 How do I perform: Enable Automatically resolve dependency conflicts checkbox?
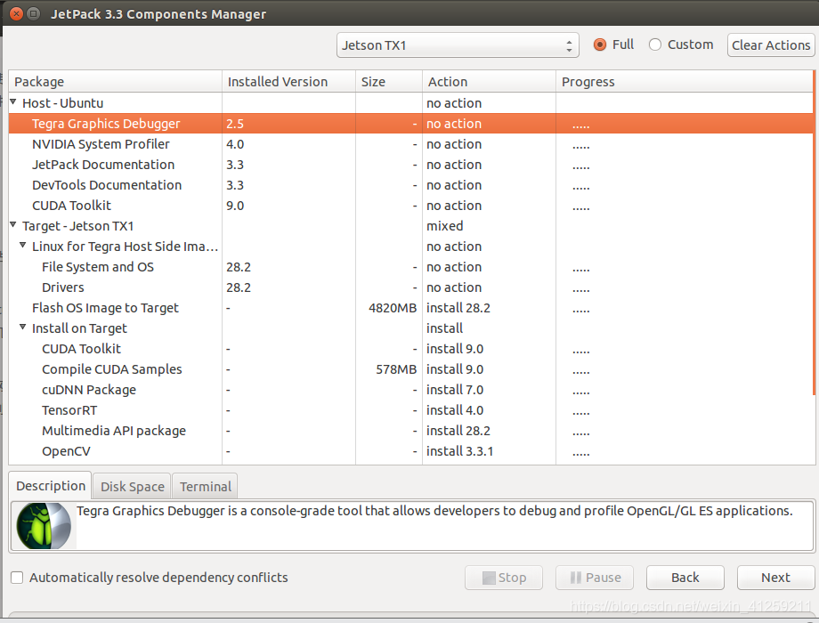[17, 578]
